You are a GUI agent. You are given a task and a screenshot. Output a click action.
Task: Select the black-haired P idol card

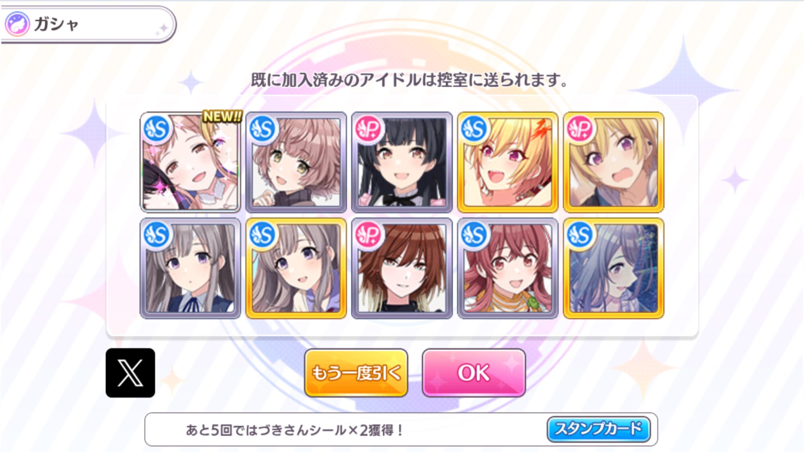click(x=402, y=162)
